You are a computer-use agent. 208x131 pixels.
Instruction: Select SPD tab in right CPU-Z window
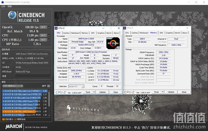161,33
